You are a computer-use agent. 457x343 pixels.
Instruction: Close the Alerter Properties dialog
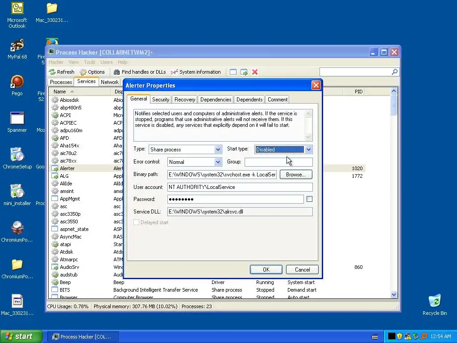pos(316,85)
